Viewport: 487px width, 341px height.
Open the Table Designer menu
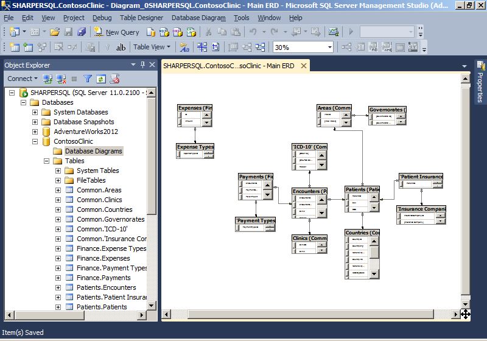[x=141, y=18]
